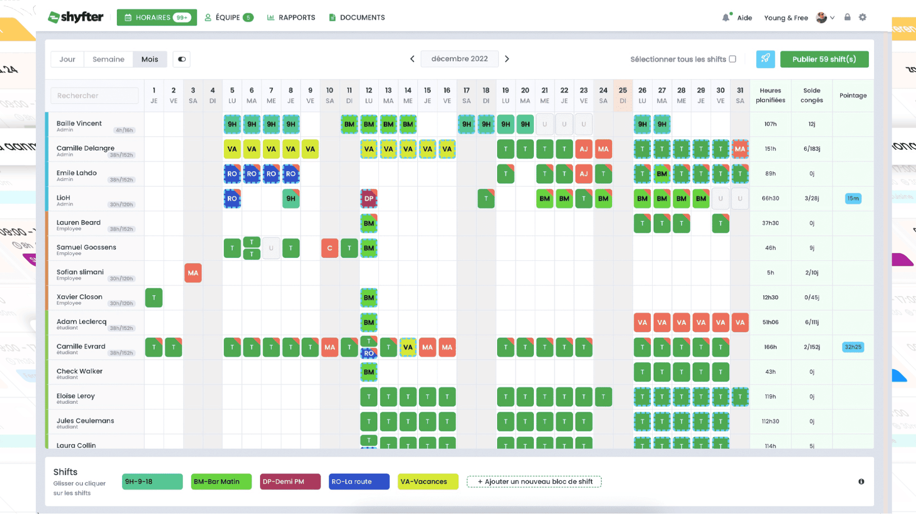
Task: Click Publier 59 shift(s)
Action: [x=824, y=59]
